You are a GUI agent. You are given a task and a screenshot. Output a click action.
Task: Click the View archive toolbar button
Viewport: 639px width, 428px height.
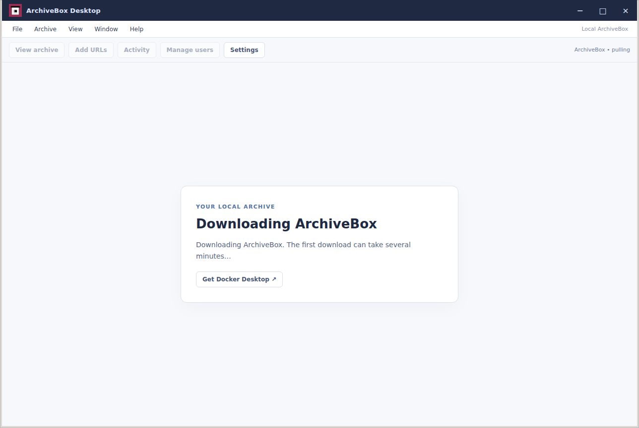tap(37, 50)
